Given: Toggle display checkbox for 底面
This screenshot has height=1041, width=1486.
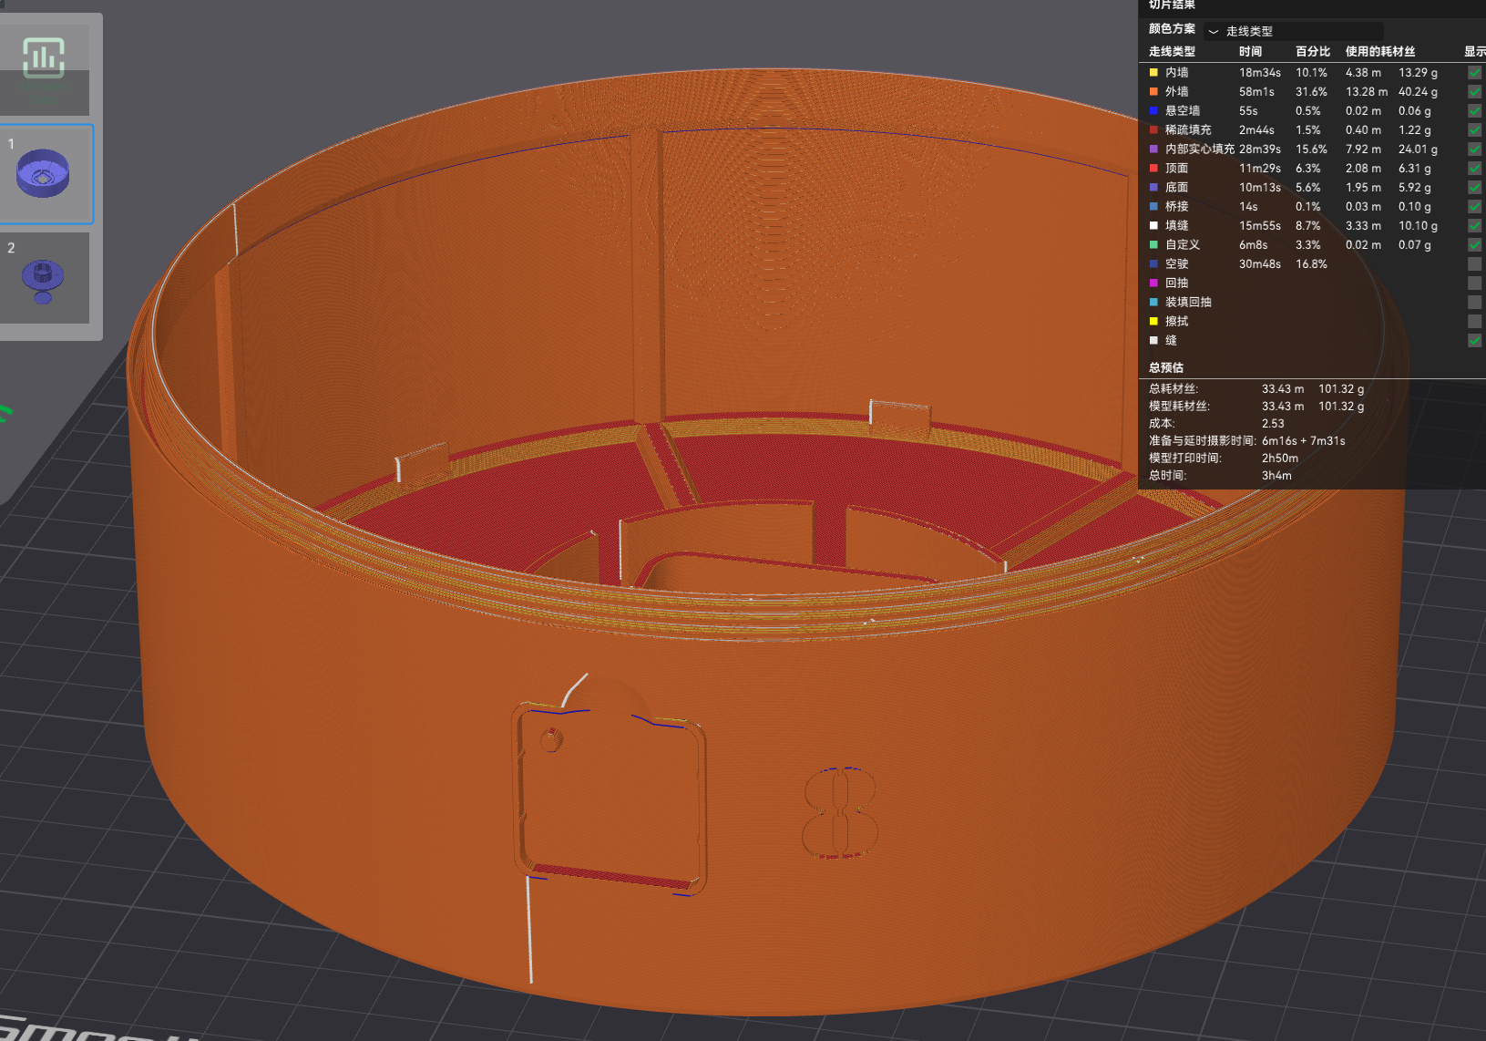Looking at the screenshot, I should 1474,187.
